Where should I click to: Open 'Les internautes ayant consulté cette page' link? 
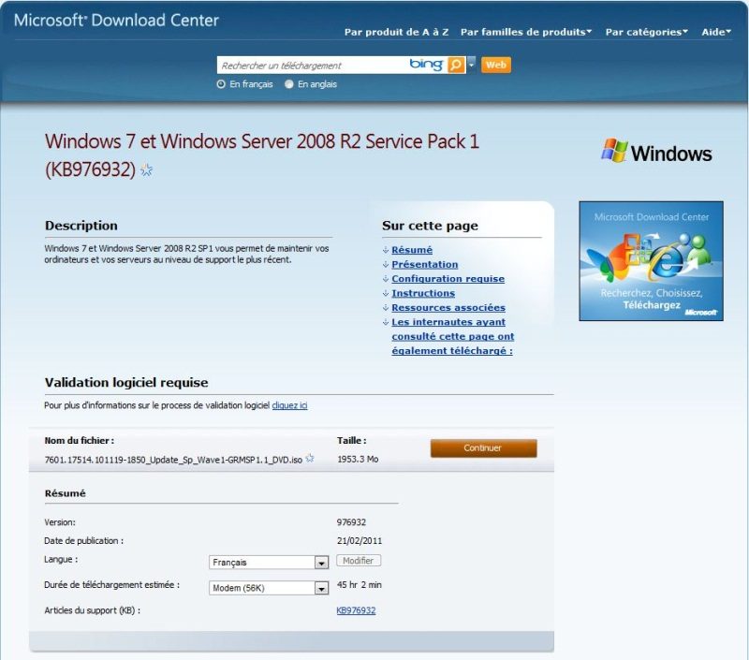coord(452,336)
